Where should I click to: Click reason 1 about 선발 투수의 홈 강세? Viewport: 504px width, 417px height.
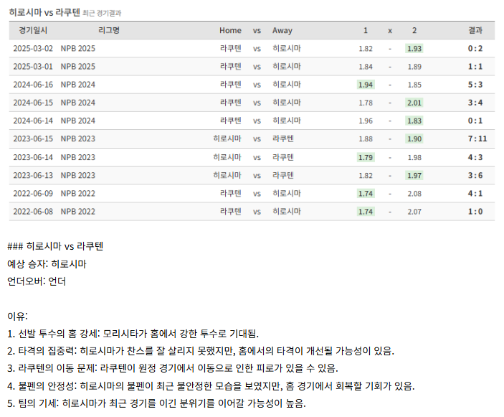[x=133, y=334]
